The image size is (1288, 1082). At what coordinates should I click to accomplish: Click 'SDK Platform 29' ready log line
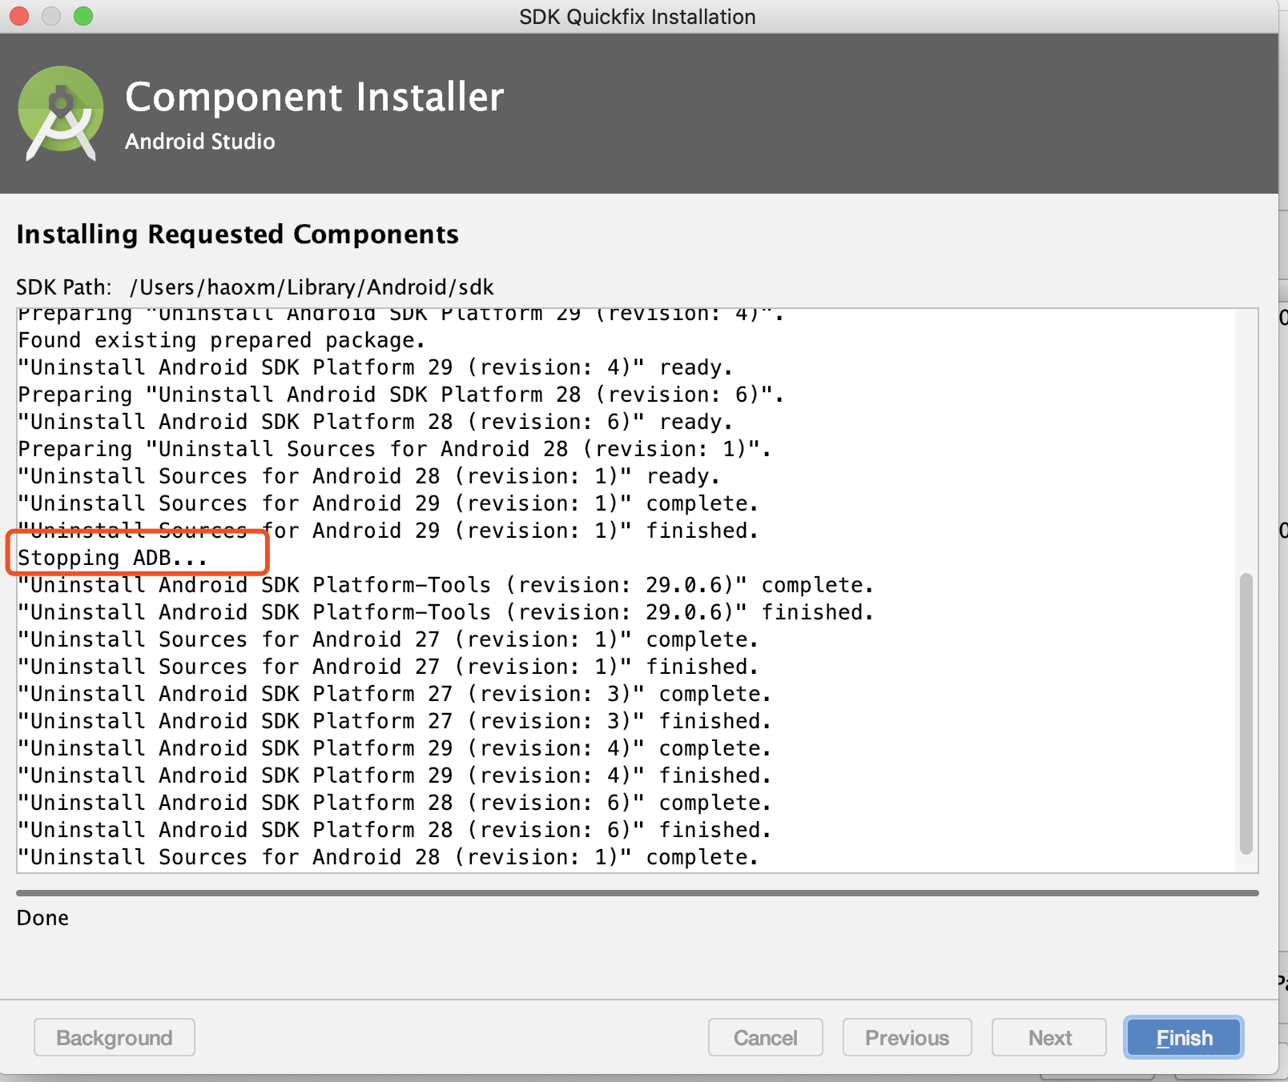coord(376,367)
